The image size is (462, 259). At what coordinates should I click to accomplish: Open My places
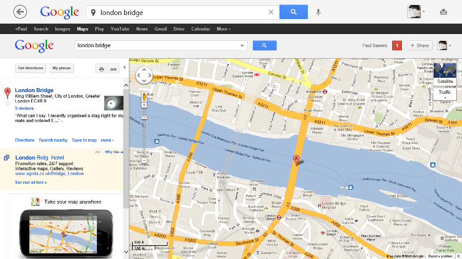coord(62,68)
